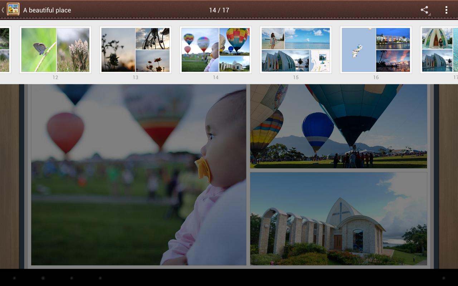
Task: Tap the butterfly photo in page 12 thumbnail
Action: 39,50
